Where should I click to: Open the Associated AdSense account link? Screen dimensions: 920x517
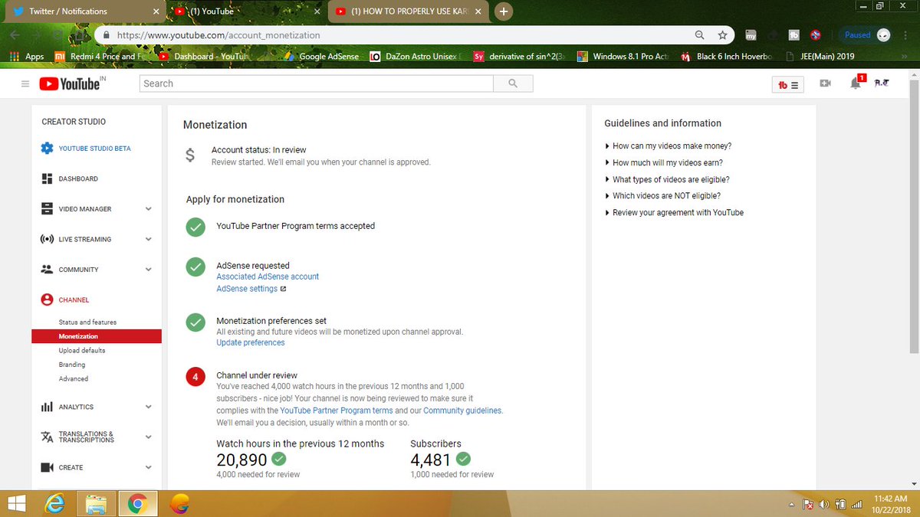268,276
